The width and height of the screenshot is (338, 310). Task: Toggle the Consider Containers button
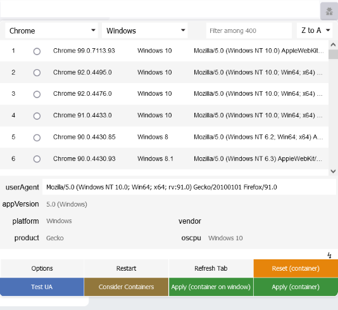[x=126, y=287]
